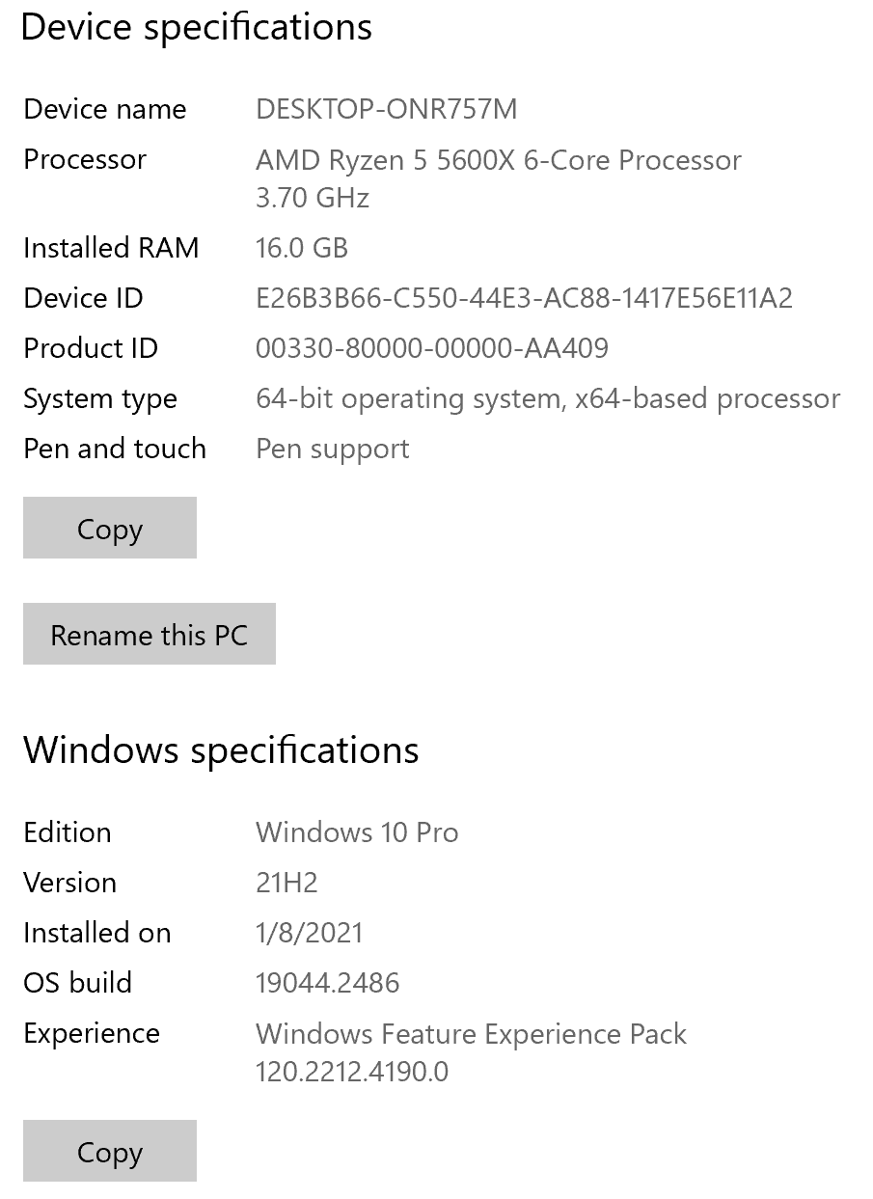873x1199 pixels.
Task: Click the Windows Feature Experience Pack text
Action: 471,1033
